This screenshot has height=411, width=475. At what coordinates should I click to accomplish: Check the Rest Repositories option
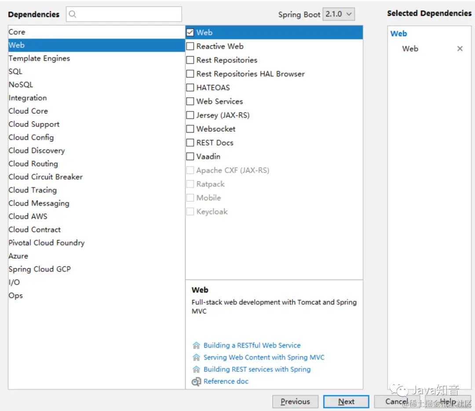point(190,60)
